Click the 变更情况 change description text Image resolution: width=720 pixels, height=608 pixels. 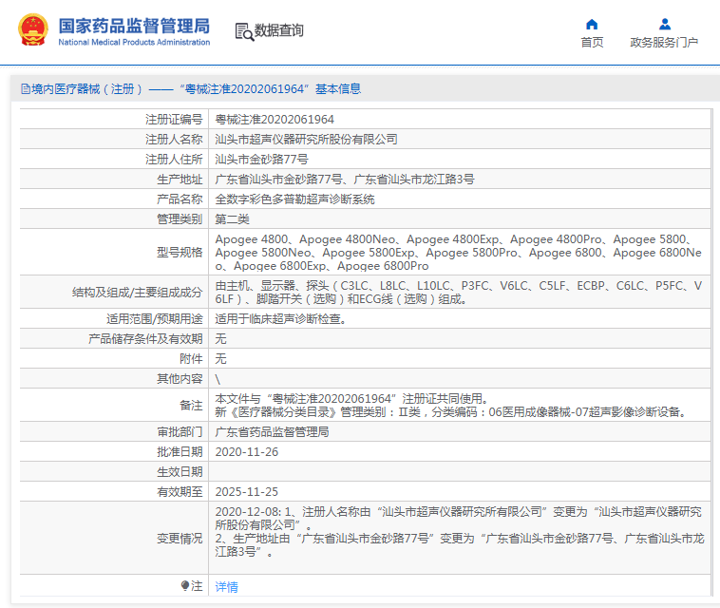(460, 531)
